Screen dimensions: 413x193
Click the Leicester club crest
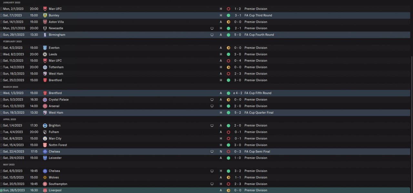45,158
